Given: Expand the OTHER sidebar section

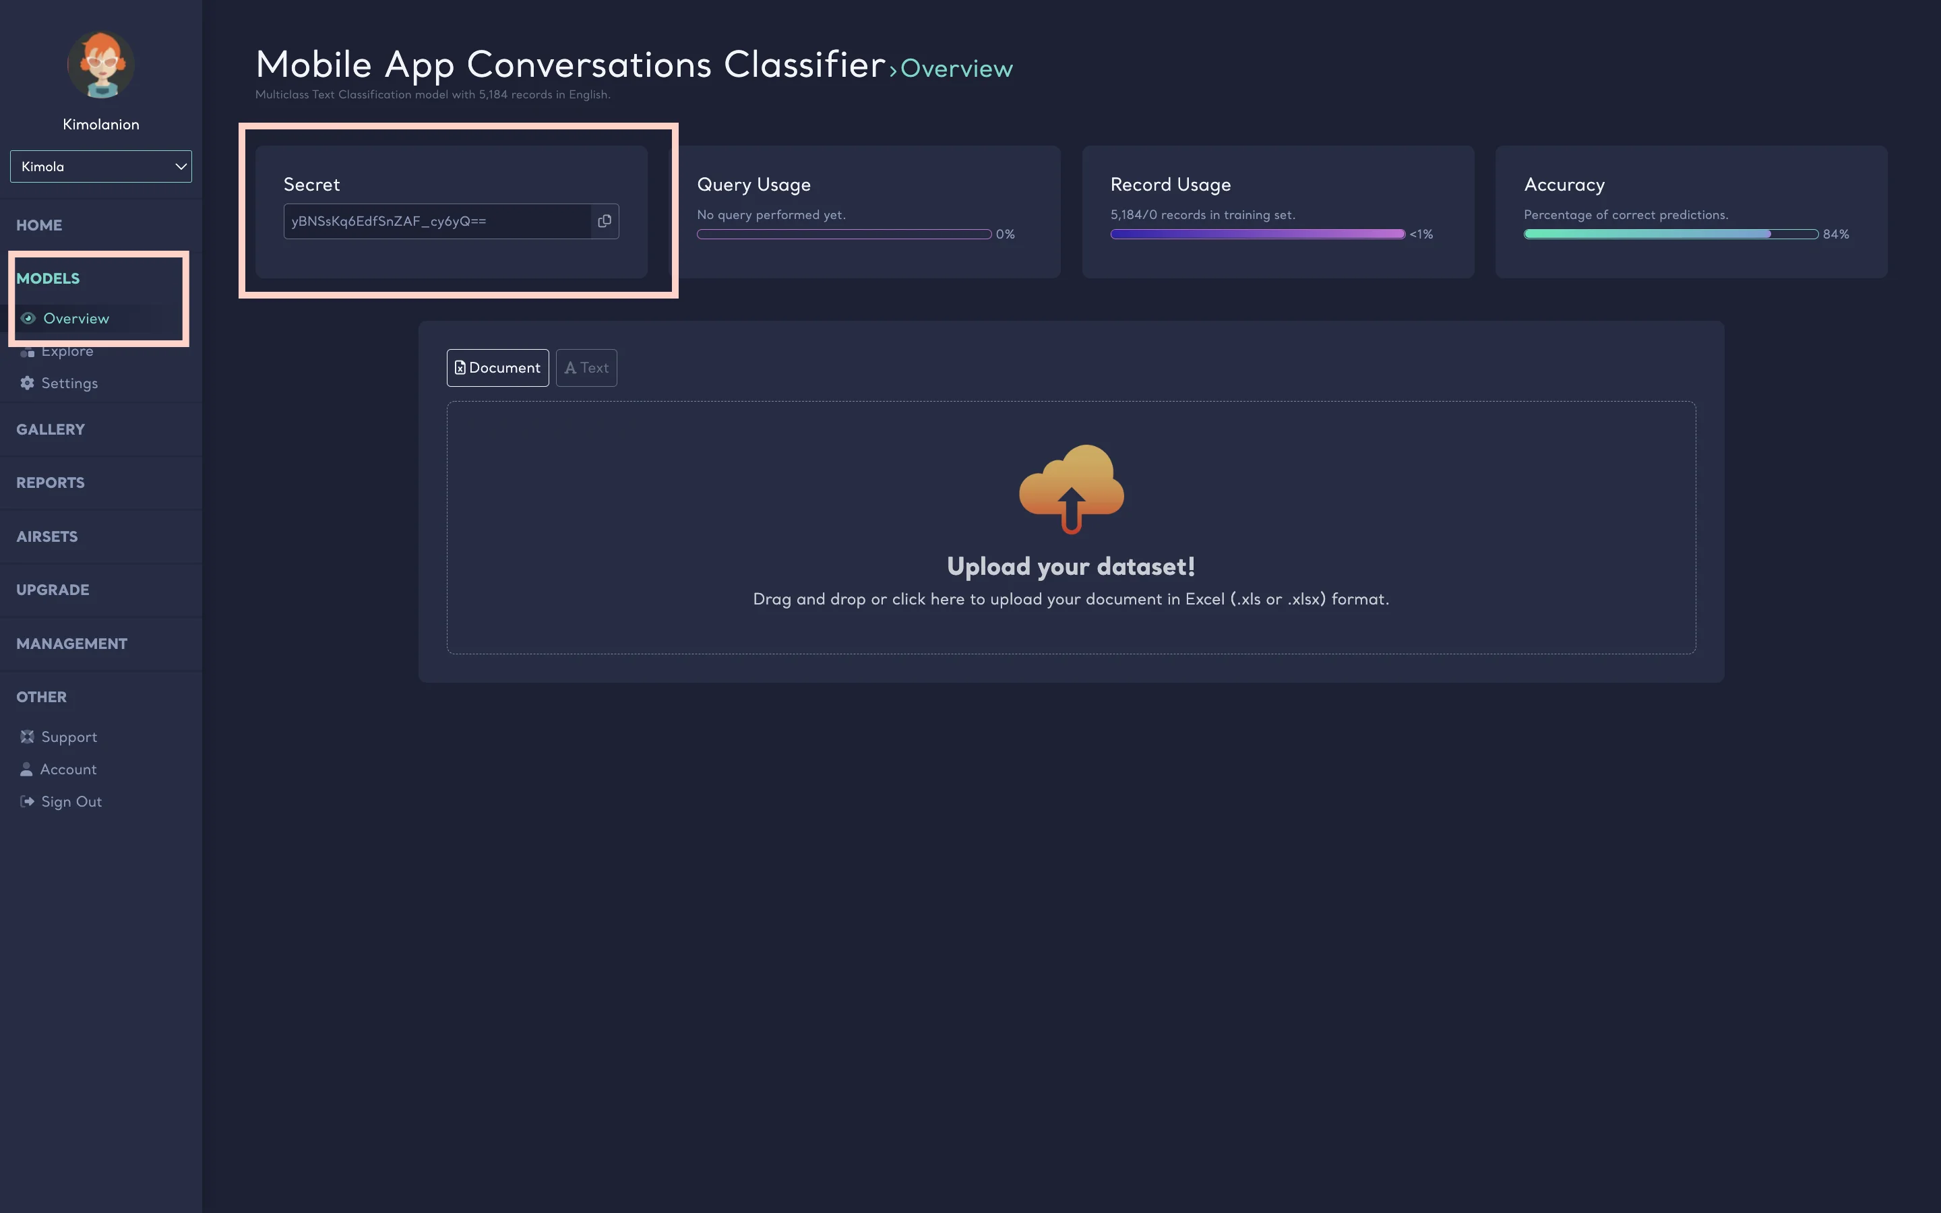Looking at the screenshot, I should coord(42,697).
